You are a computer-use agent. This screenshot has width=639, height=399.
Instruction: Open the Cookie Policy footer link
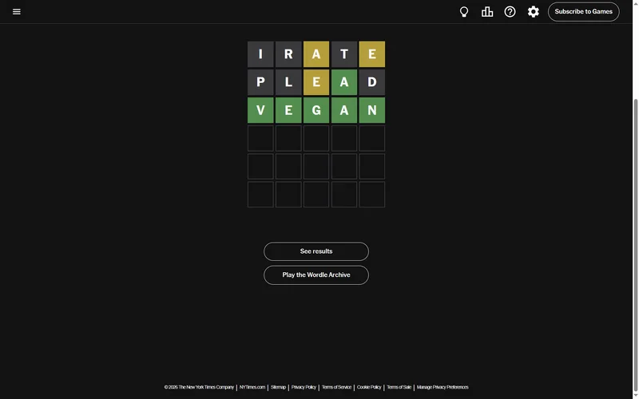pos(369,387)
